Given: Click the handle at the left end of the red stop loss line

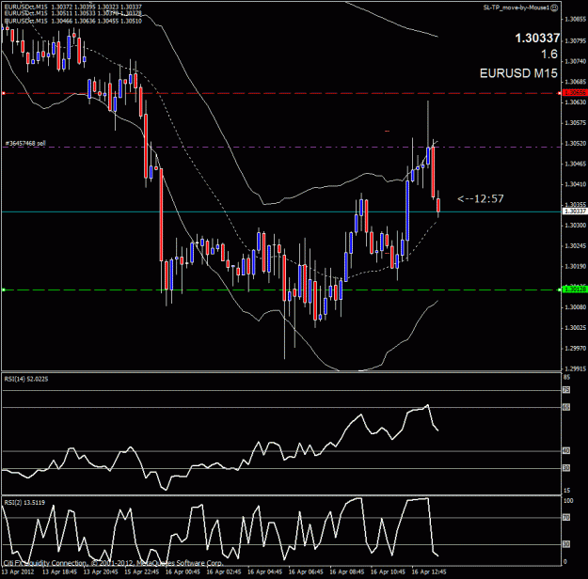Looking at the screenshot, I should click(x=4, y=93).
